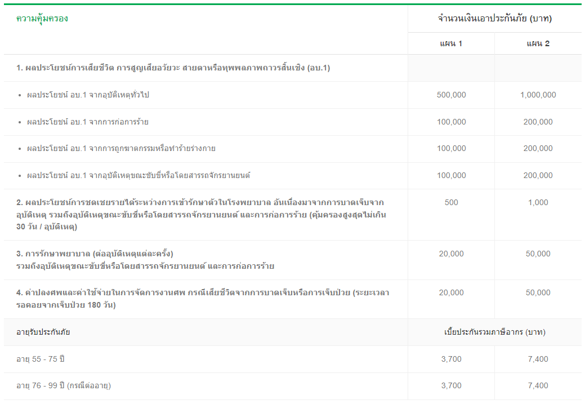Select 200,000 in the ถูกฆาตกรรม row
Screen dimensions: 585x404
[x=538, y=148]
